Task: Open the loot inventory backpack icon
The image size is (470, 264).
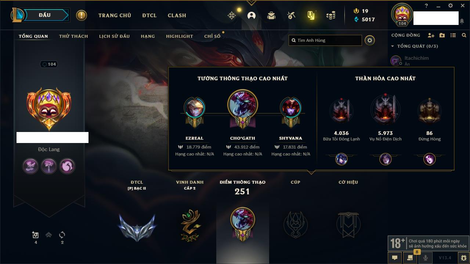Action: point(271,15)
